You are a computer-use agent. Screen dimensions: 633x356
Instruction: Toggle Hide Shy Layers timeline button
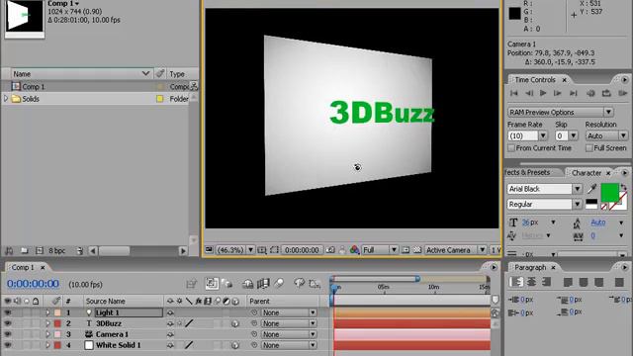247,284
